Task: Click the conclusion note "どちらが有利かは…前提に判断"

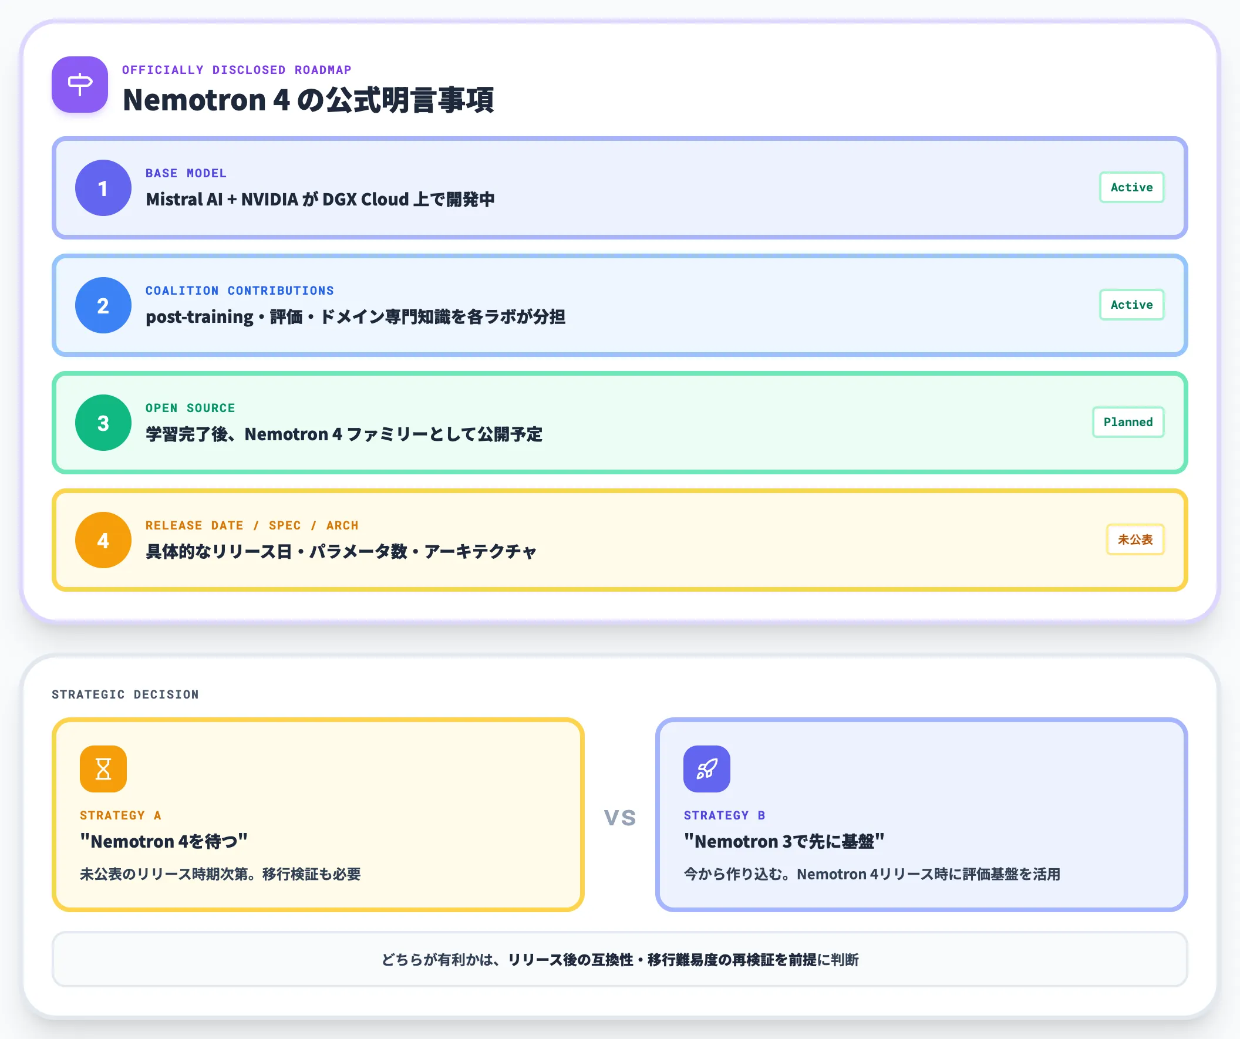Action: pos(620,959)
